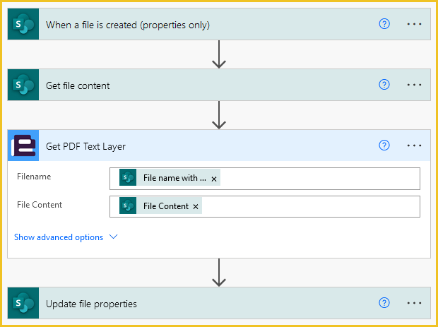
Task: Click SharePoint icon on 'Get file content' step
Action: tap(23, 85)
